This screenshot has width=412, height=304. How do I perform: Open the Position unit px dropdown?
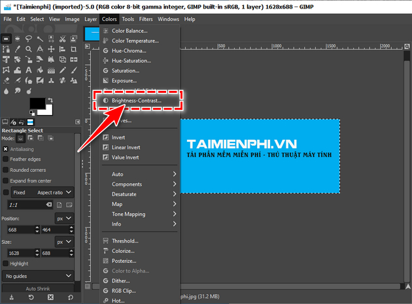tap(64, 218)
